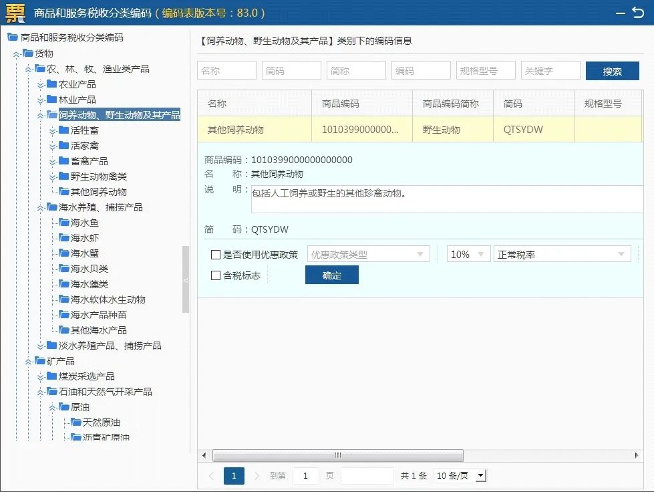
Task: Click the folder icon beside 林业产品
Action: [x=51, y=100]
